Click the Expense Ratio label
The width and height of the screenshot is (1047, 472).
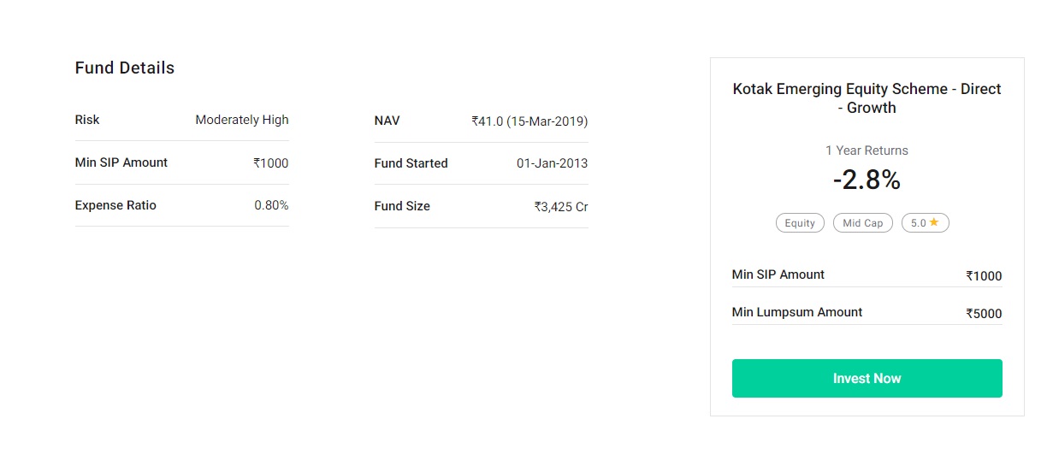pos(115,205)
